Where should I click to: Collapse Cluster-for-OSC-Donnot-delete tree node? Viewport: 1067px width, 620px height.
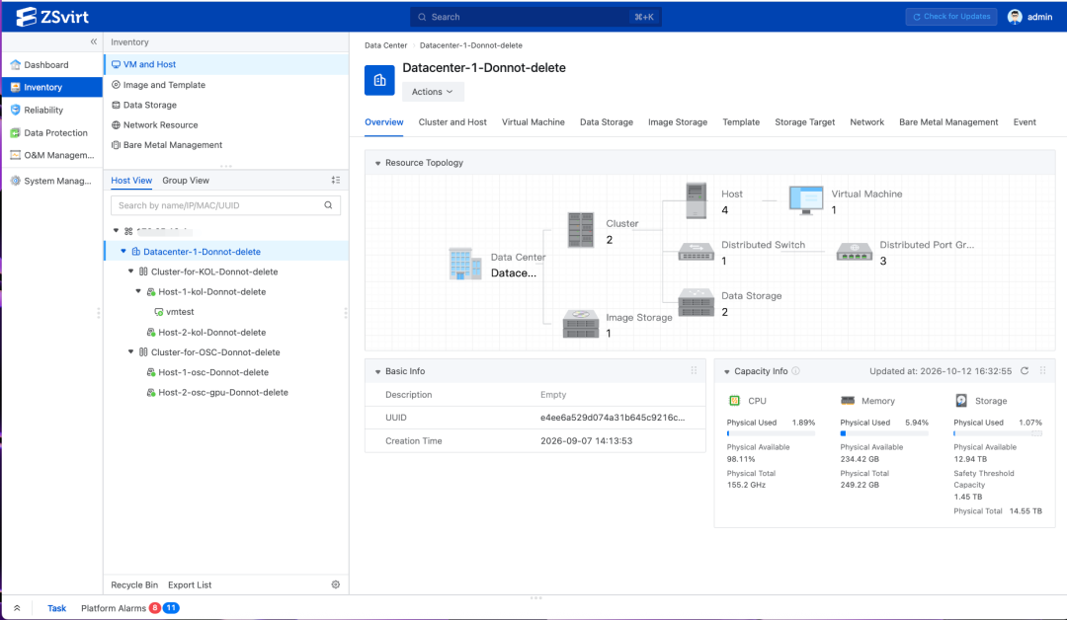pos(130,352)
